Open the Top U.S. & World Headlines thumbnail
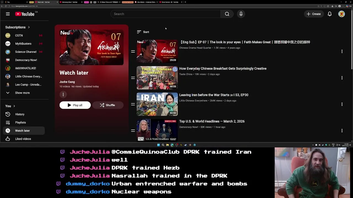The height and width of the screenshot is (198, 353). pos(157,130)
